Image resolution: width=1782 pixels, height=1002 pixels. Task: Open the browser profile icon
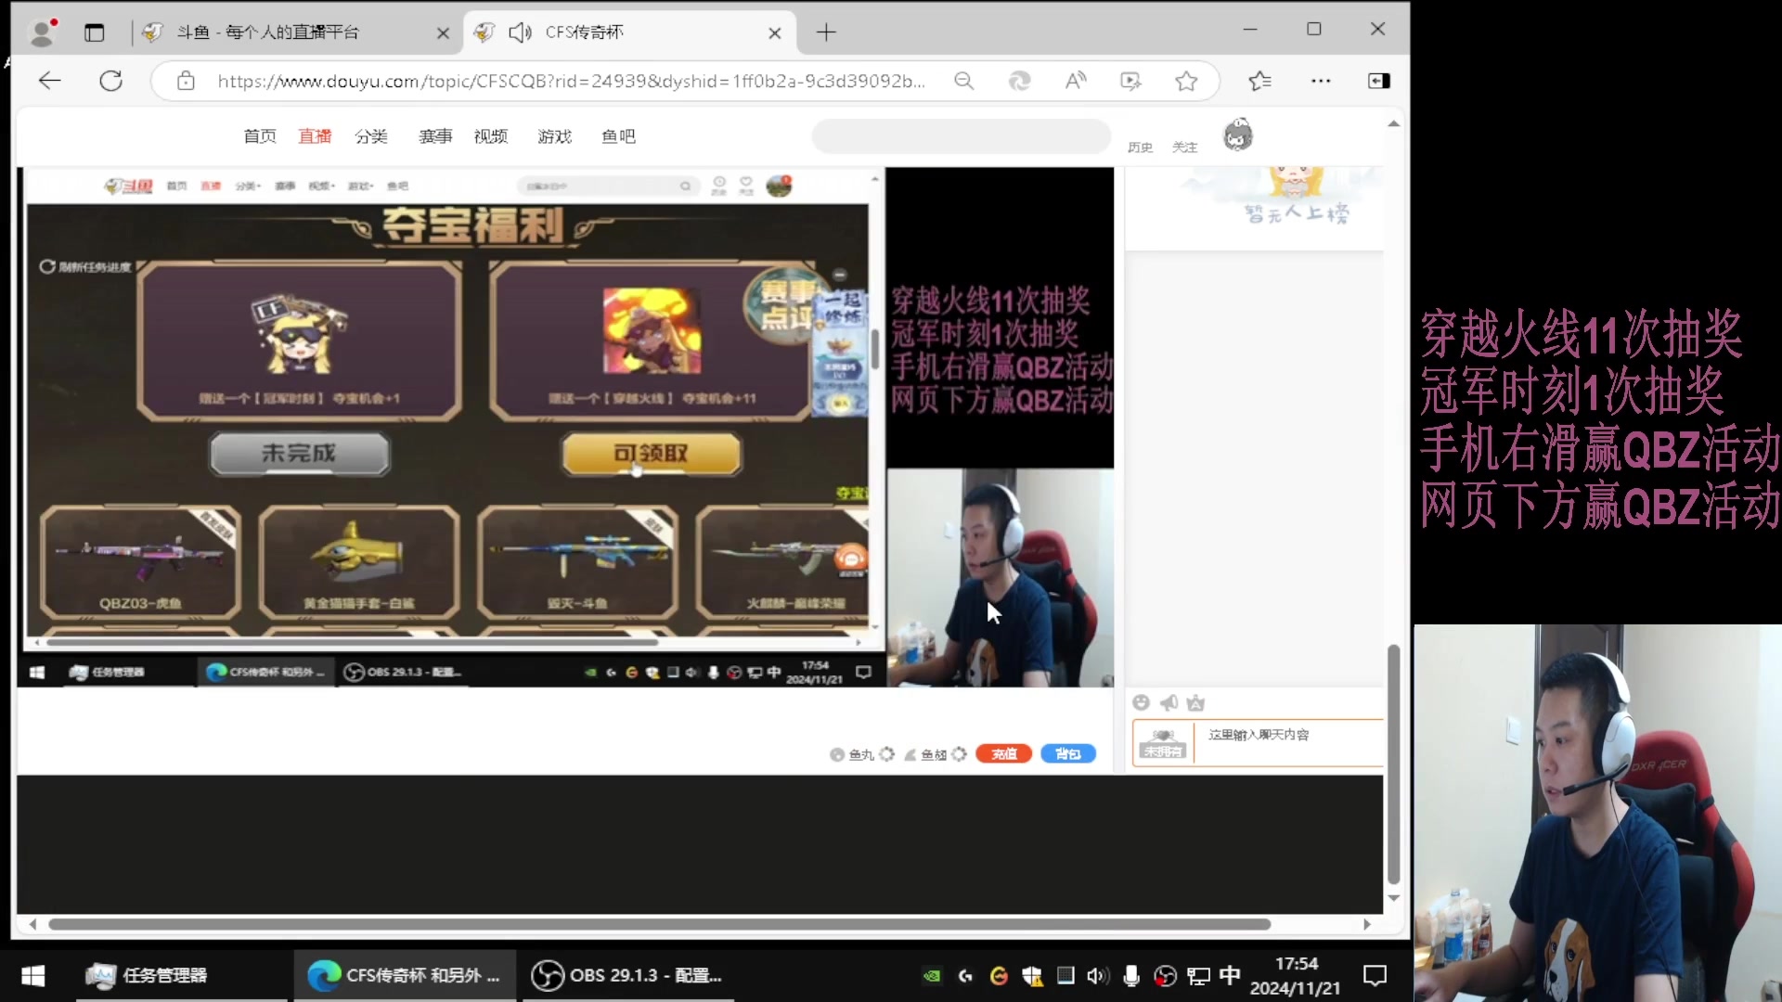(43, 32)
